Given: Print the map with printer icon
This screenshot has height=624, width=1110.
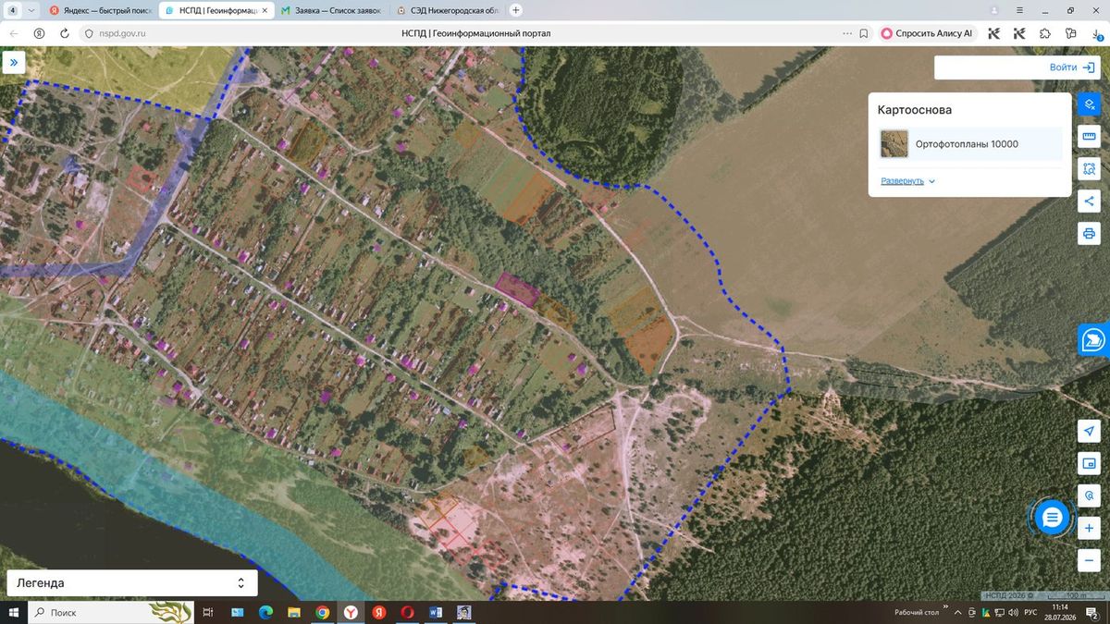Looking at the screenshot, I should click(1089, 233).
